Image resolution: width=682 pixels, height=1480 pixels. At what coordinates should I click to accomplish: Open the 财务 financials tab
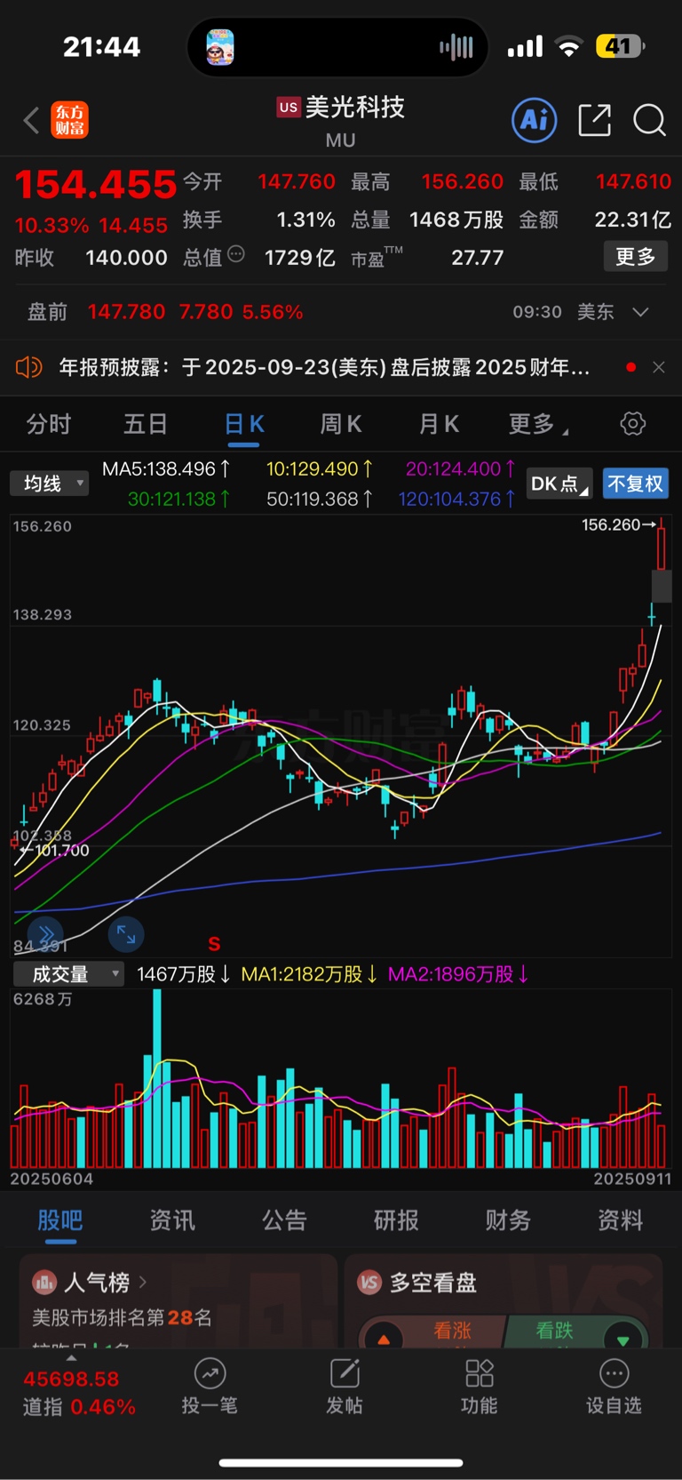[508, 1220]
